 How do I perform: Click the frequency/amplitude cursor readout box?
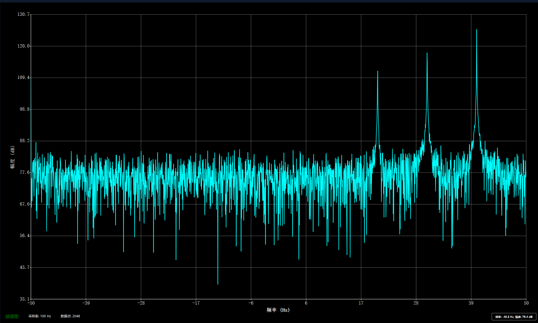(514, 317)
